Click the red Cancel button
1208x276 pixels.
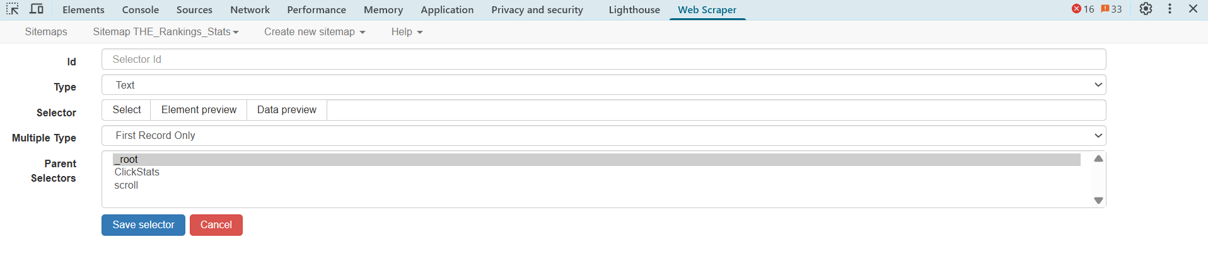216,225
